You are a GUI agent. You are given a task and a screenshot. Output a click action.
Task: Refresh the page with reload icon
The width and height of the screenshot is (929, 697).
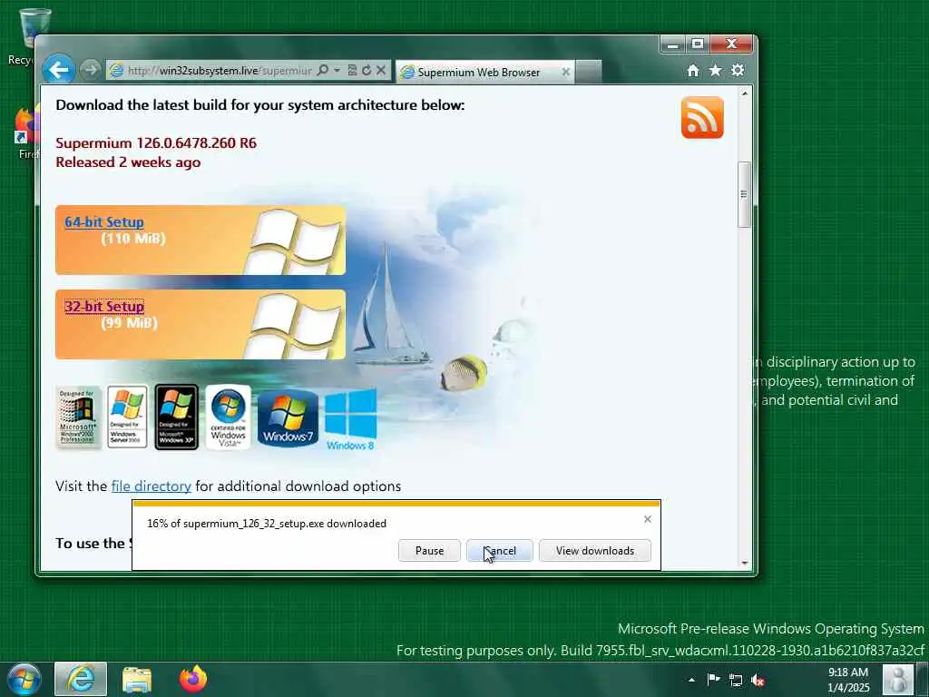pyautogui.click(x=367, y=71)
